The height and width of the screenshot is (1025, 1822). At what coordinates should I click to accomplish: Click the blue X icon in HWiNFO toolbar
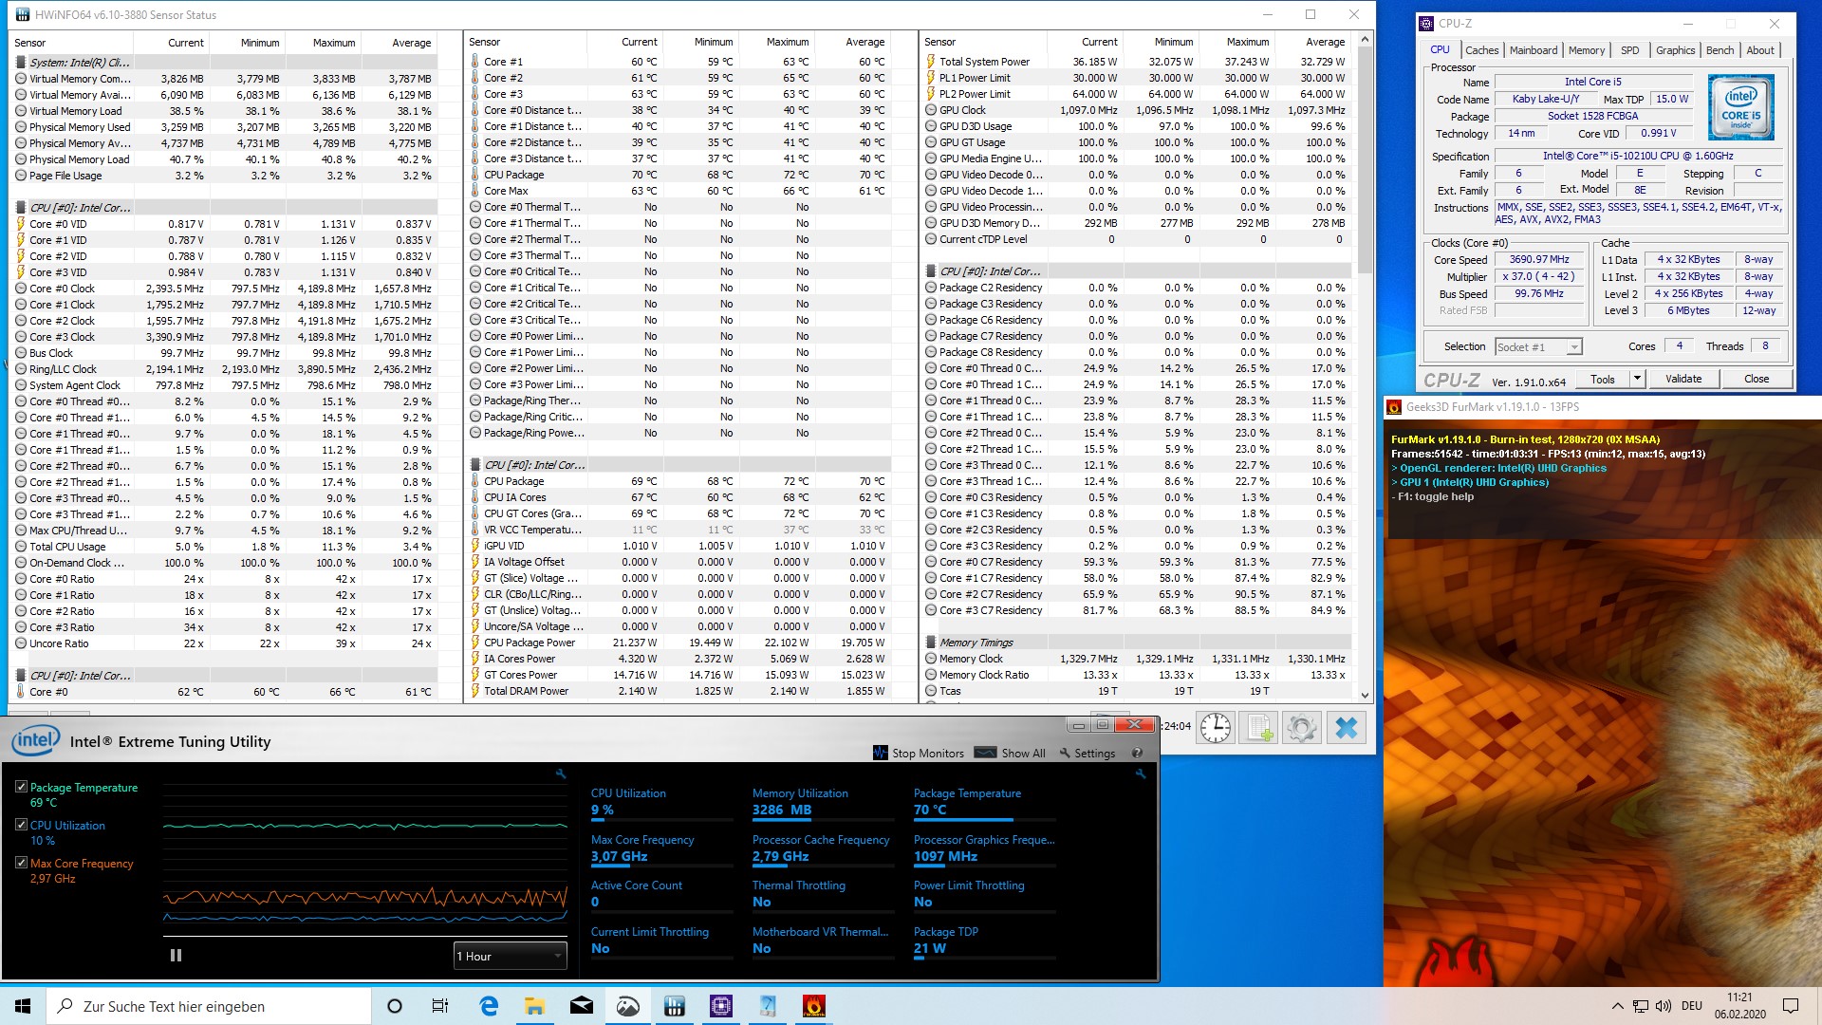pyautogui.click(x=1346, y=728)
